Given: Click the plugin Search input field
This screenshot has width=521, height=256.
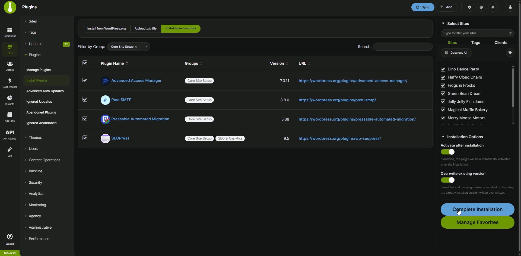Looking at the screenshot, I should [403, 47].
